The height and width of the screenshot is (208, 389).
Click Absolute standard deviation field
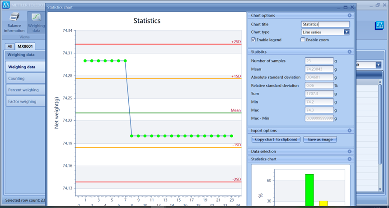[x=319, y=77]
